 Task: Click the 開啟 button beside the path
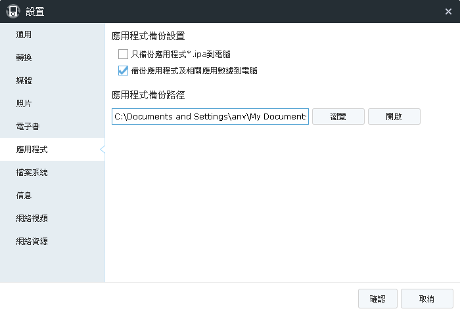click(x=394, y=117)
